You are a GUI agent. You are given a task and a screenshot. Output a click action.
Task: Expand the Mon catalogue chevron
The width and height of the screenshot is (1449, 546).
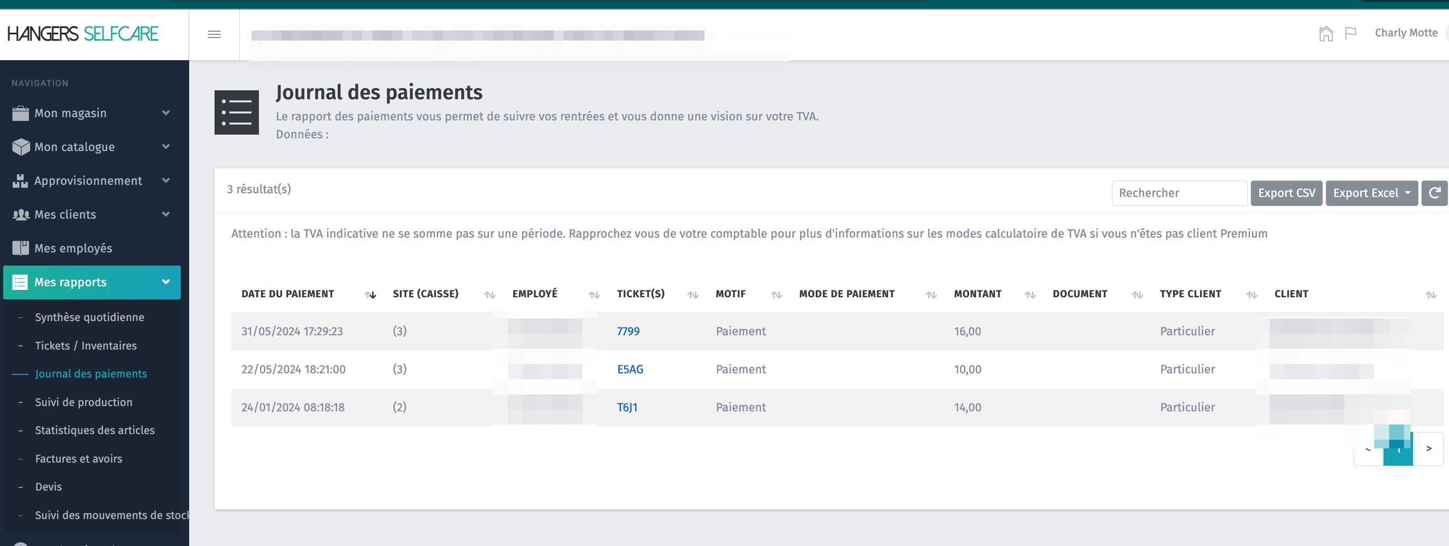coord(166,147)
